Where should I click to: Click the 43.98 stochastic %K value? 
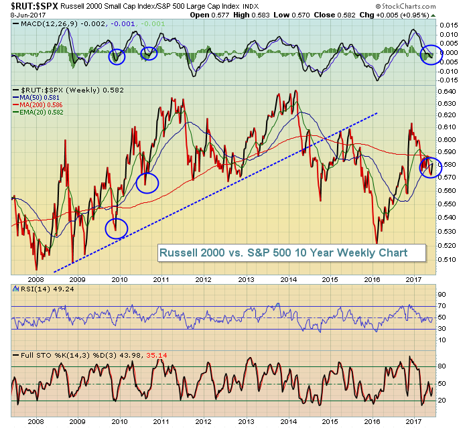(x=130, y=355)
